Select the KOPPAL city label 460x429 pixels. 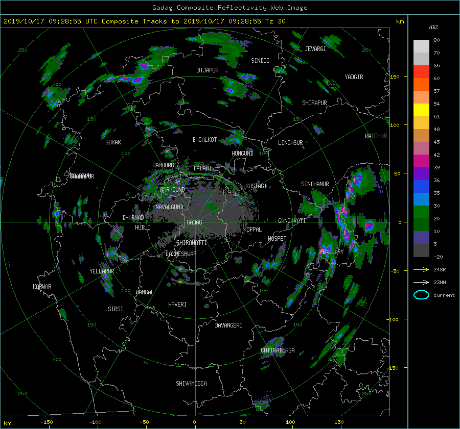tap(252, 229)
